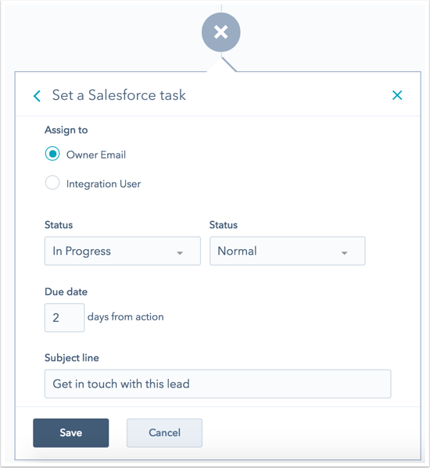Image resolution: width=430 pixels, height=468 pixels.
Task: Click the arrow in the Normal dropdown
Action: coord(344,253)
